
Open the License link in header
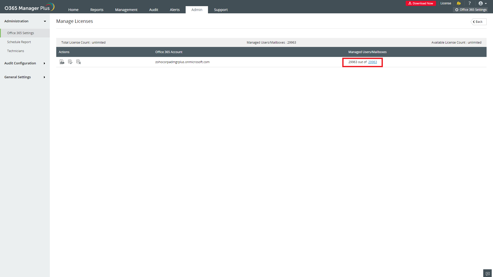tap(445, 3)
